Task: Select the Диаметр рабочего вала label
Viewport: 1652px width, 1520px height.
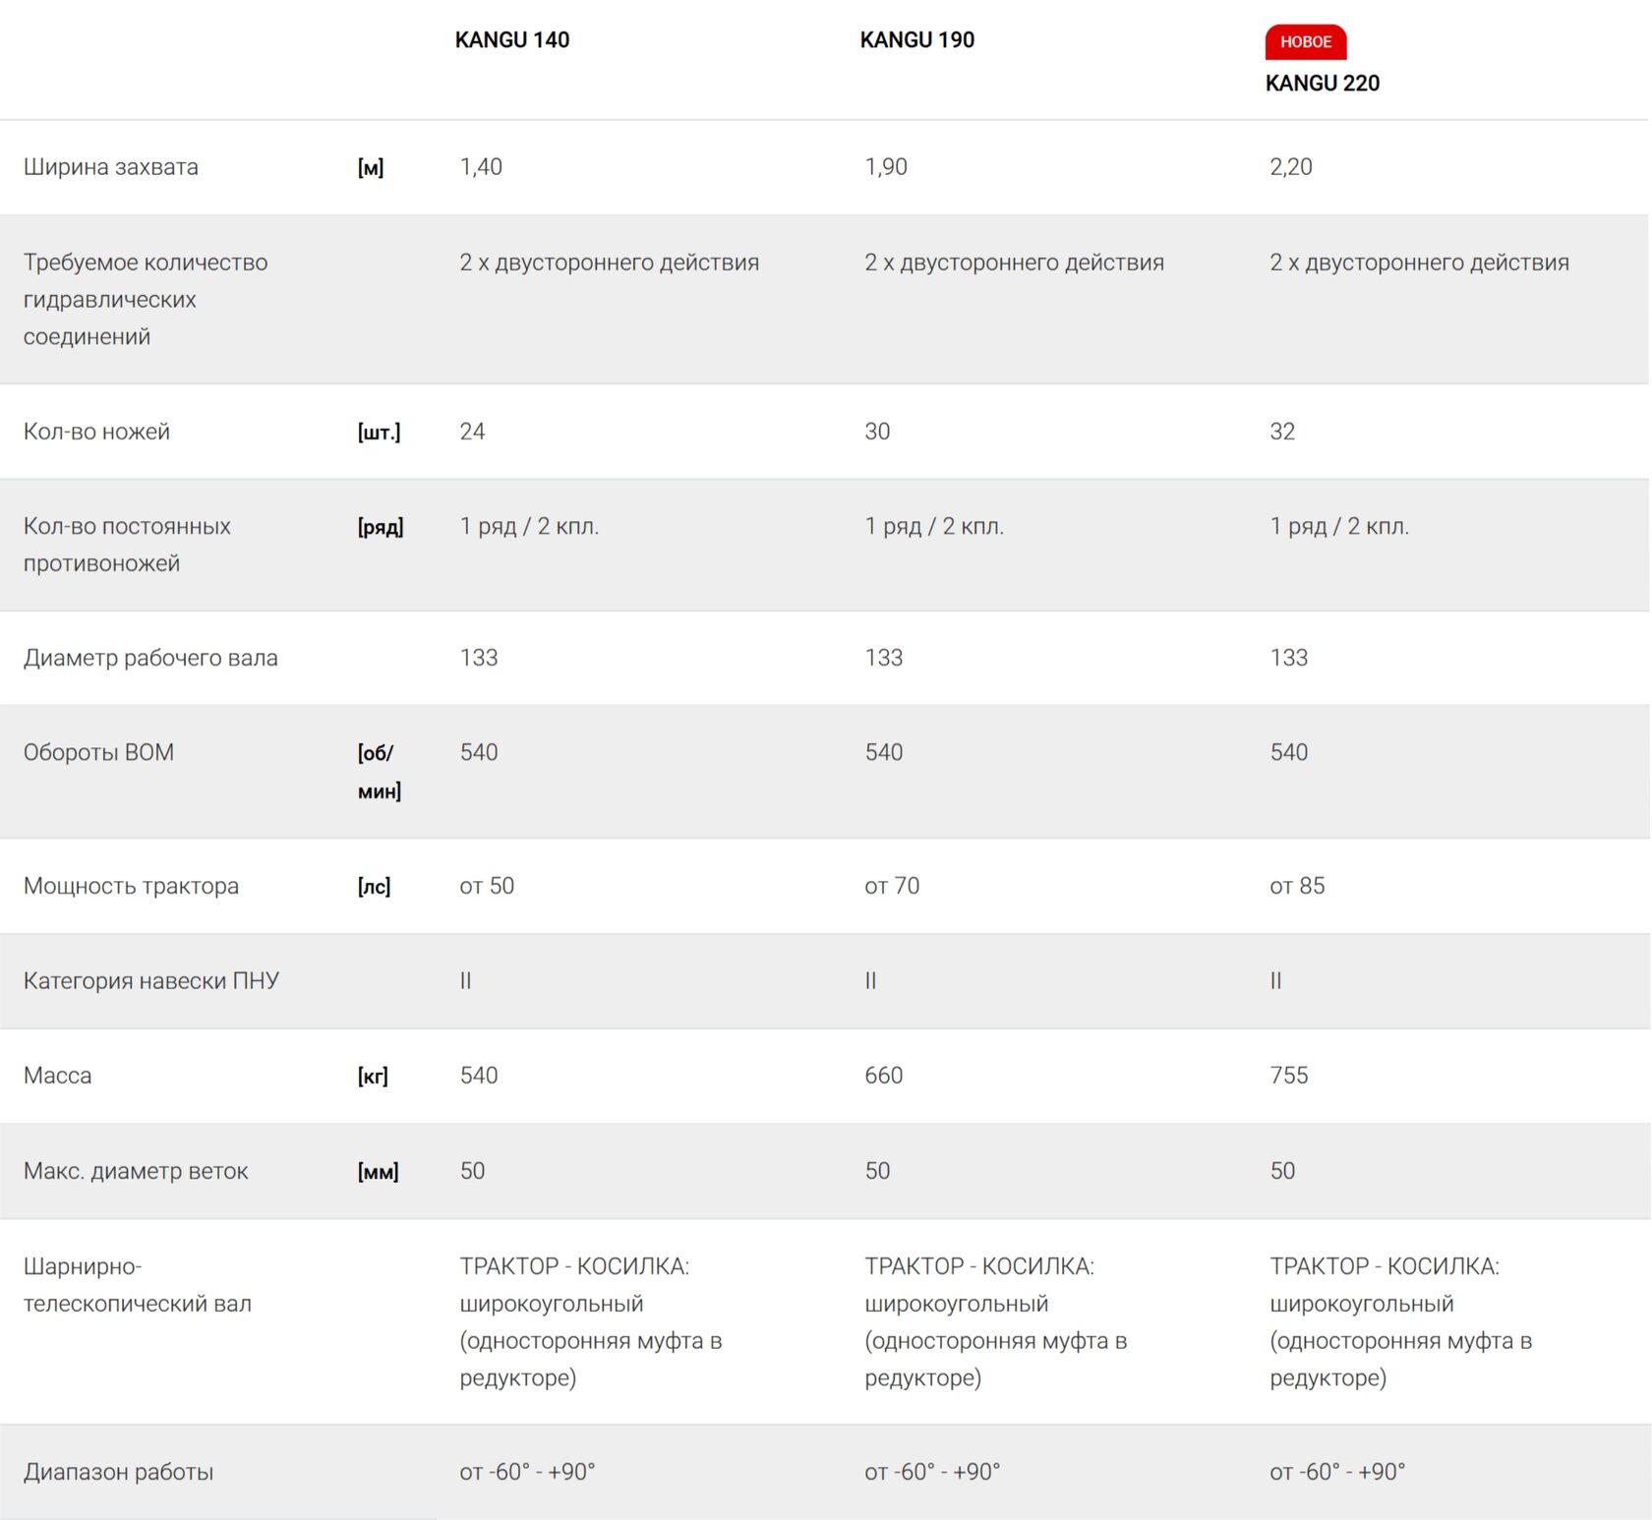Action: (150, 658)
